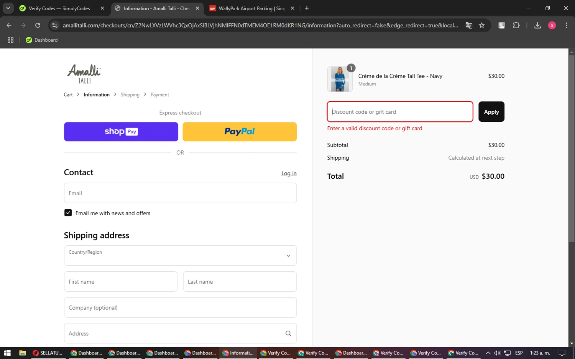This screenshot has height=359, width=575.
Task: Open SELLATU... taskbar item
Action: pos(48,353)
